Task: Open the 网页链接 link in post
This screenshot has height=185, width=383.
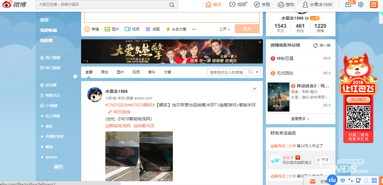Action: 119,112
